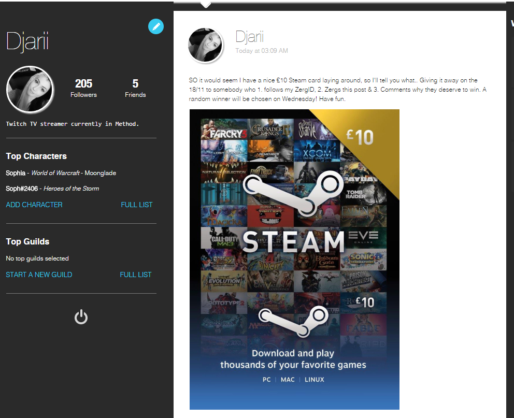This screenshot has width=514, height=418.
Task: Click the post timestamp Today at 03:09 AM
Action: pyautogui.click(x=262, y=51)
